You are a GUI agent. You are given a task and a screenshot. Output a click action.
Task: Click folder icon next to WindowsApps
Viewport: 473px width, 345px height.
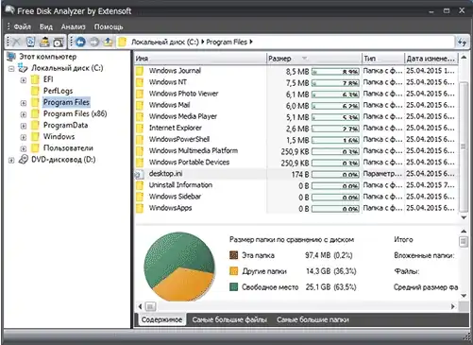coord(140,208)
